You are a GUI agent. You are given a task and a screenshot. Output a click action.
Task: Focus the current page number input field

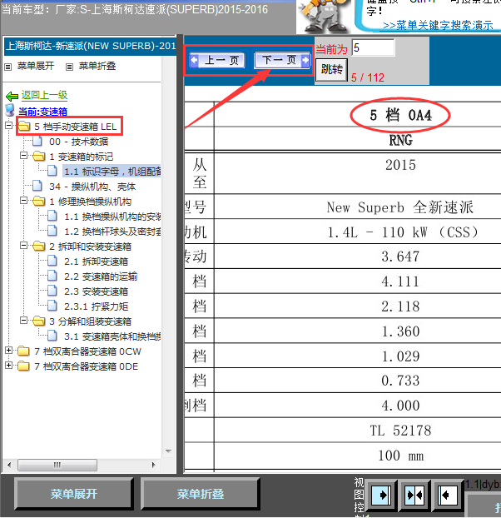pos(373,48)
